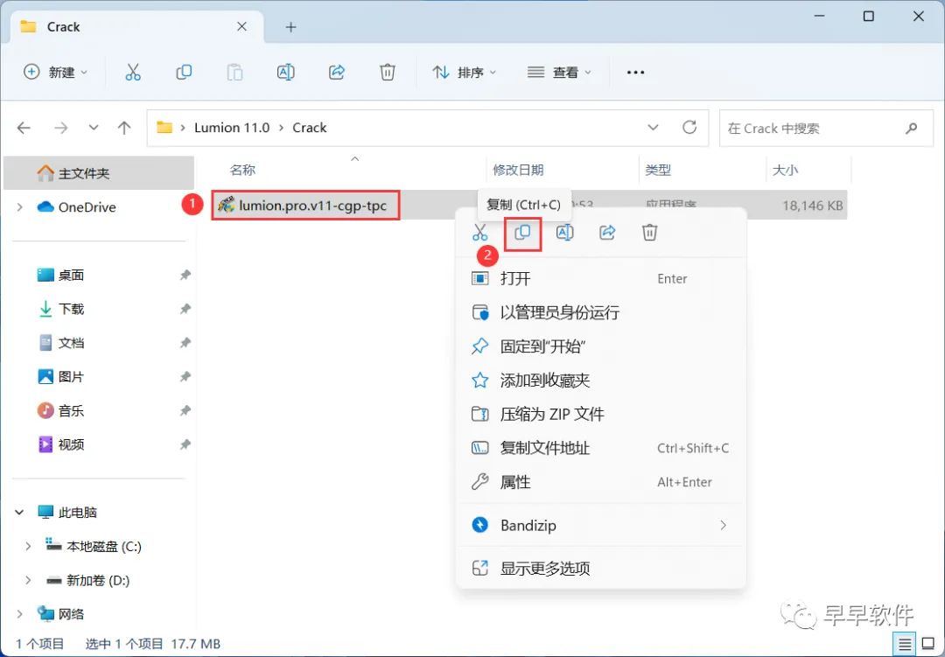This screenshot has width=945, height=657.
Task: Refresh the Crack folder view
Action: click(x=689, y=127)
